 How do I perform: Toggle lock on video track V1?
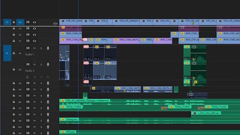14,41
